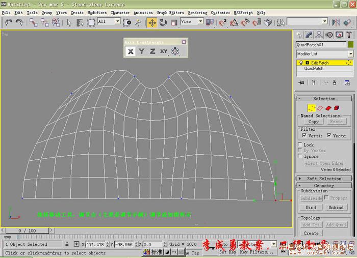Toggle the Vertices filter checkbox

pos(304,135)
